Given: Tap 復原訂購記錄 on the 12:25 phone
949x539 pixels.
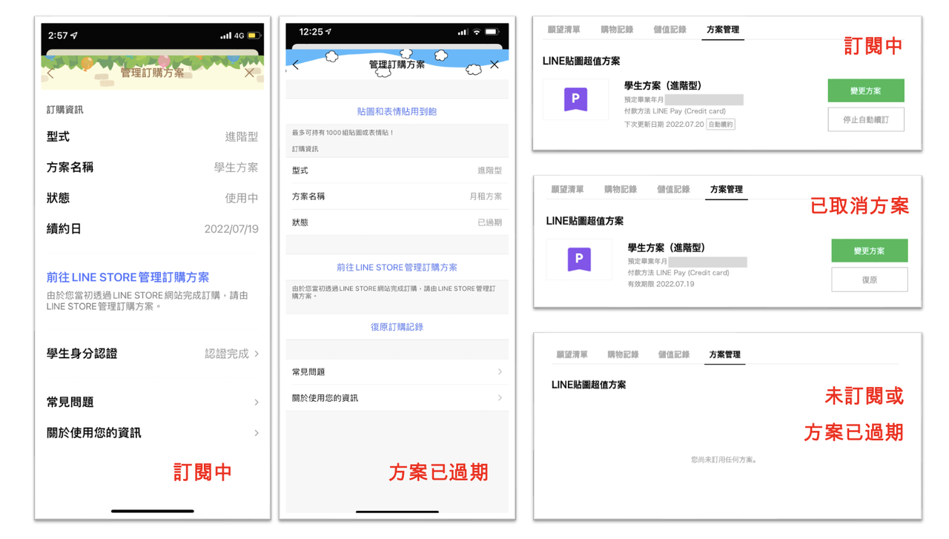Looking at the screenshot, I should click(x=397, y=327).
